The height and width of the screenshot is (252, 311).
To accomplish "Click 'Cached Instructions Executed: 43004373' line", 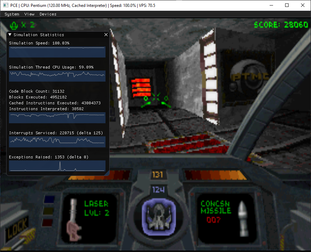I will click(x=55, y=103).
